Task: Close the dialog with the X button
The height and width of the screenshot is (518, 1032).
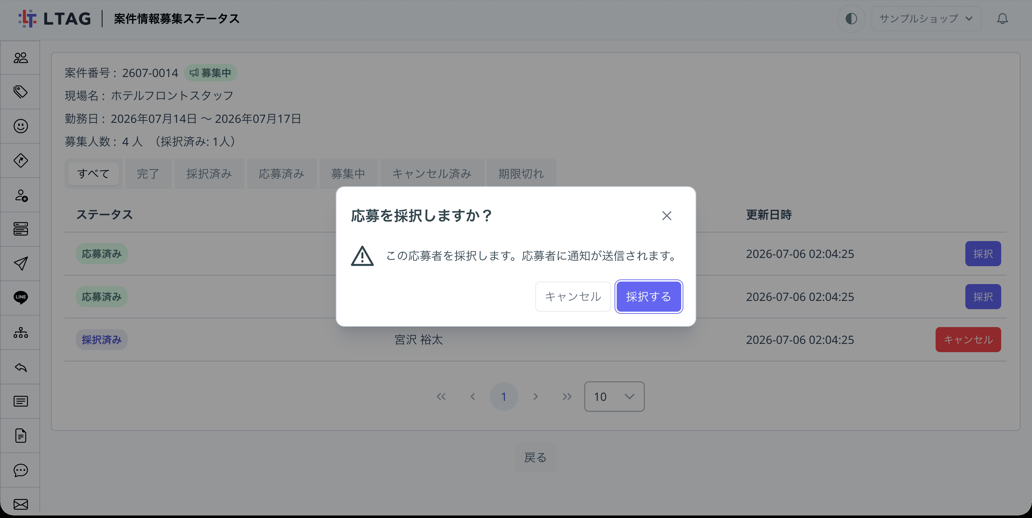Action: 666,216
